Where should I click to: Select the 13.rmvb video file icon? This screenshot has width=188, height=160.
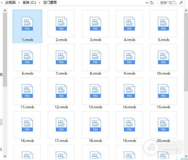pos(95,91)
